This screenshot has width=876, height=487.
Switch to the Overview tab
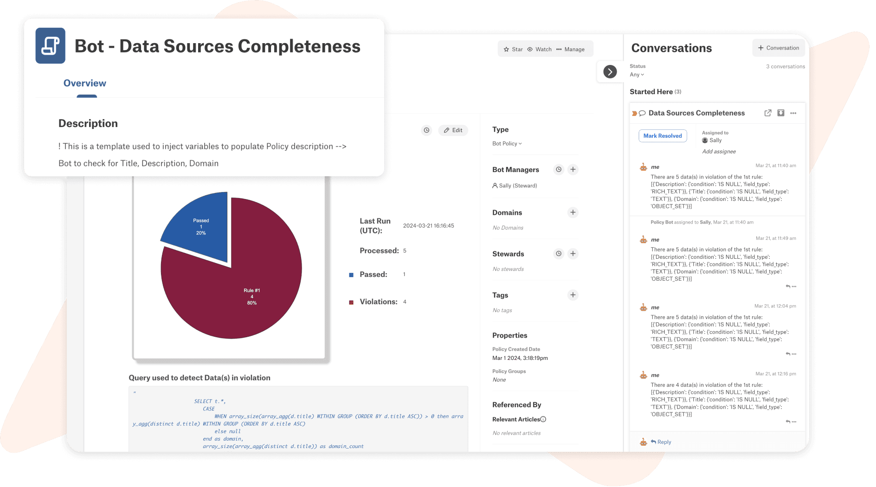84,83
